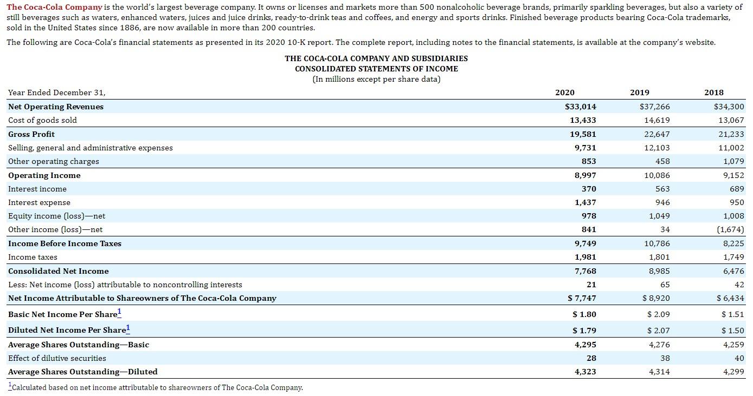This screenshot has height=396, width=753.
Task: Select the "Average Shares Outstanding—Diluted" row label
Action: pyautogui.click(x=83, y=372)
